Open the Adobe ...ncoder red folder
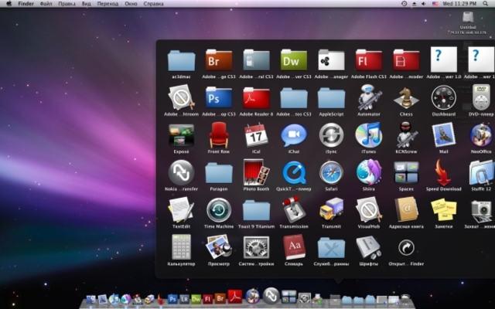Viewport: 495px width, 309px height. tap(406, 60)
